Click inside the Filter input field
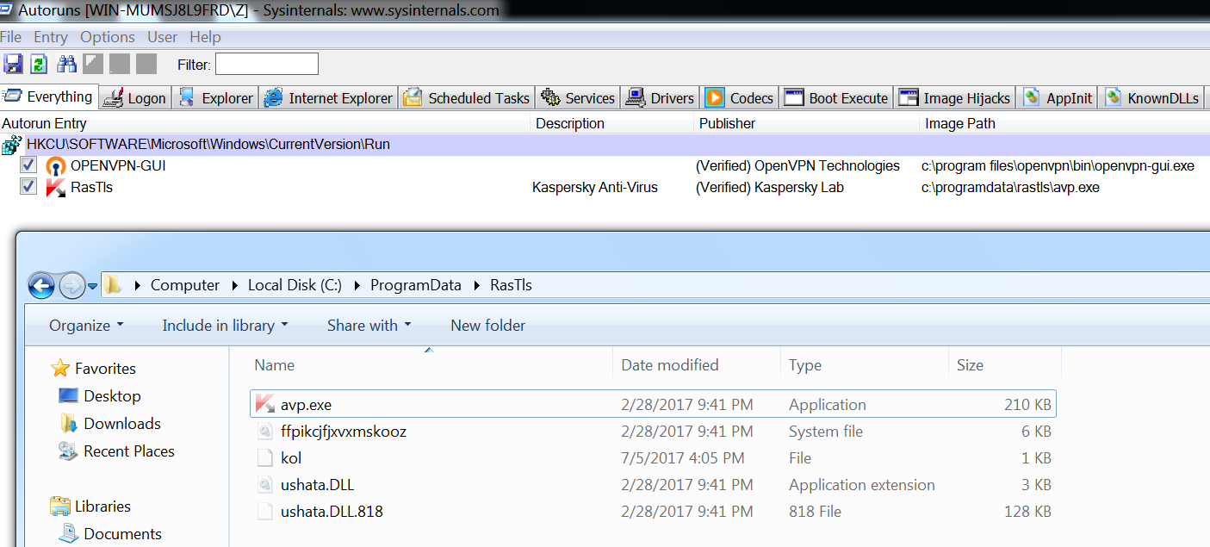Image resolution: width=1210 pixels, height=547 pixels. tap(267, 64)
